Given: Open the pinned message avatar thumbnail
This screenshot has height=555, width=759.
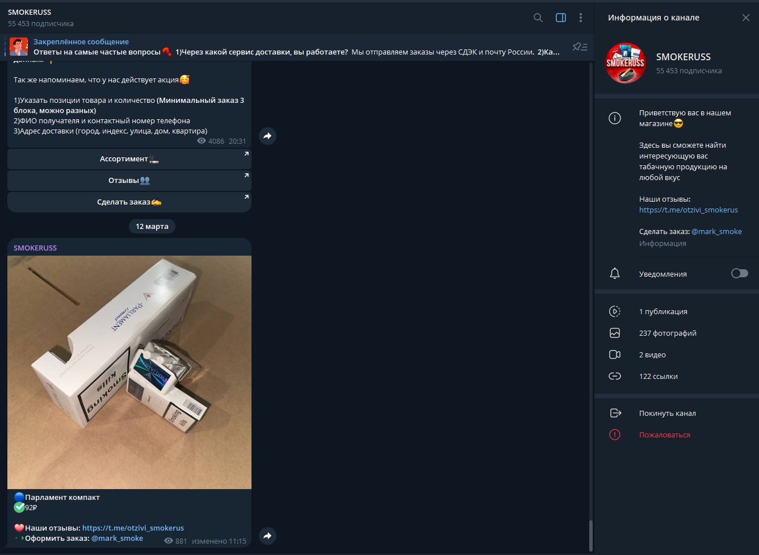Looking at the screenshot, I should [x=19, y=47].
